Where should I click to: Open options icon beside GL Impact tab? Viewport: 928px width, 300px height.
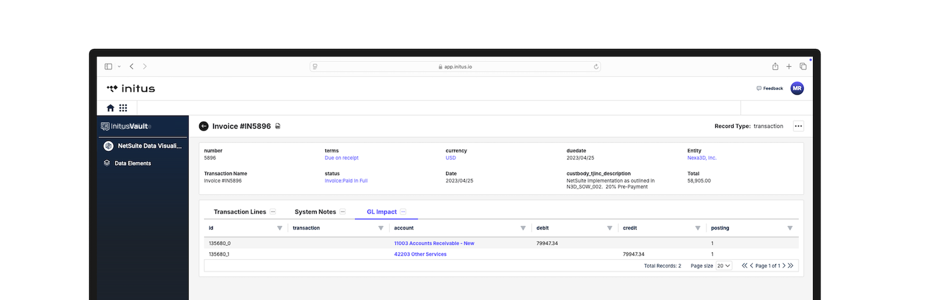tap(403, 212)
